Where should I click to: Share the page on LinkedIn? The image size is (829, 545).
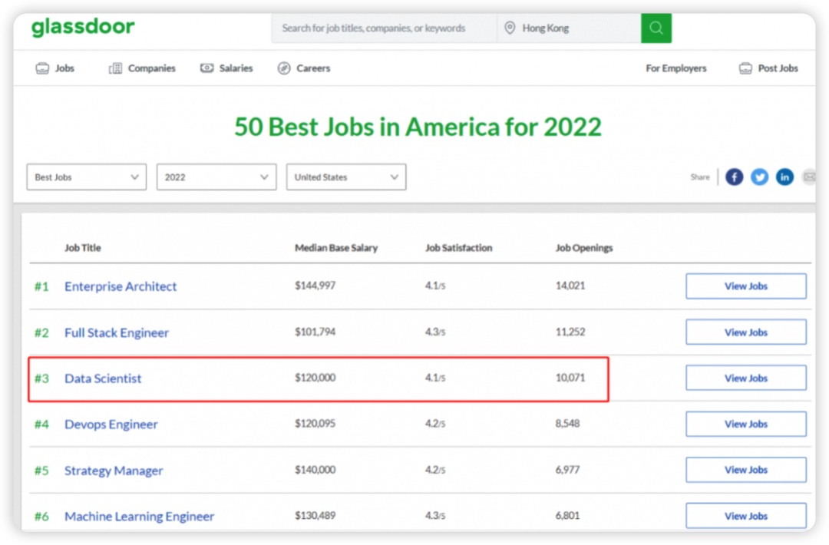784,177
